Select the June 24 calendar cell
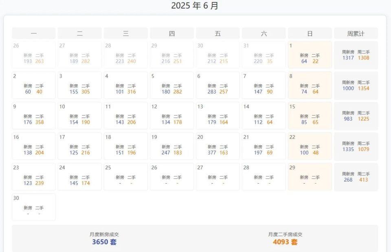Image resolution: width=391 pixels, height=252 pixels. pyautogui.click(x=79, y=177)
